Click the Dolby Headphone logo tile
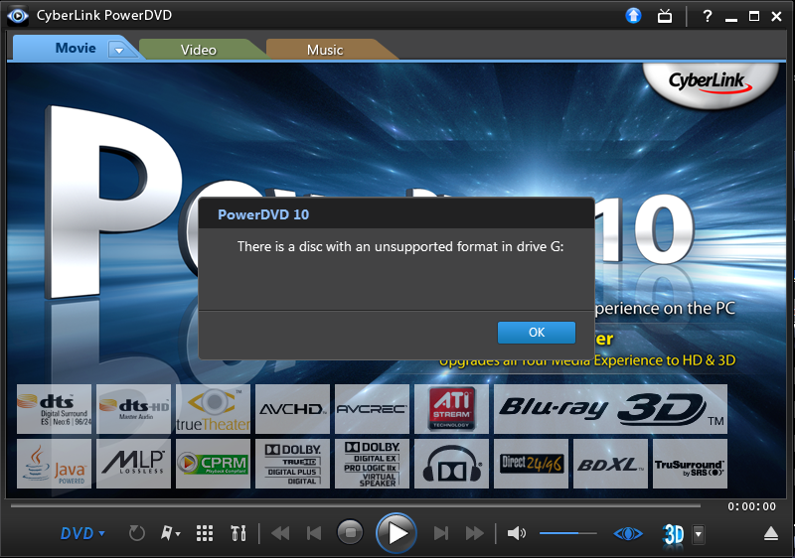The width and height of the screenshot is (795, 558). (x=452, y=464)
